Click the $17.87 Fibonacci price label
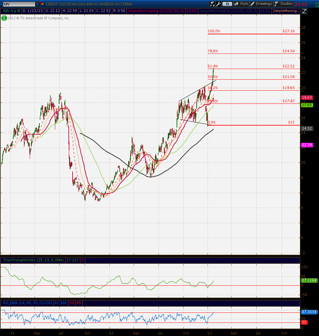This screenshot has height=336, width=319. point(289,101)
